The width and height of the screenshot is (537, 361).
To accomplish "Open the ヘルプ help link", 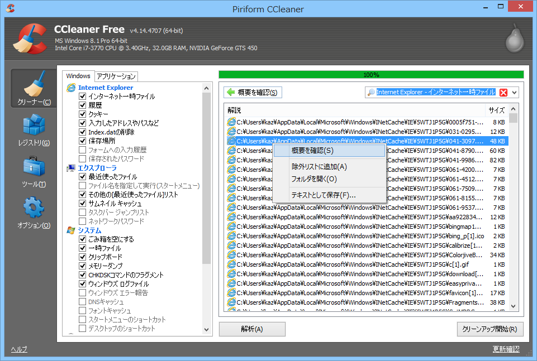I will point(19,349).
